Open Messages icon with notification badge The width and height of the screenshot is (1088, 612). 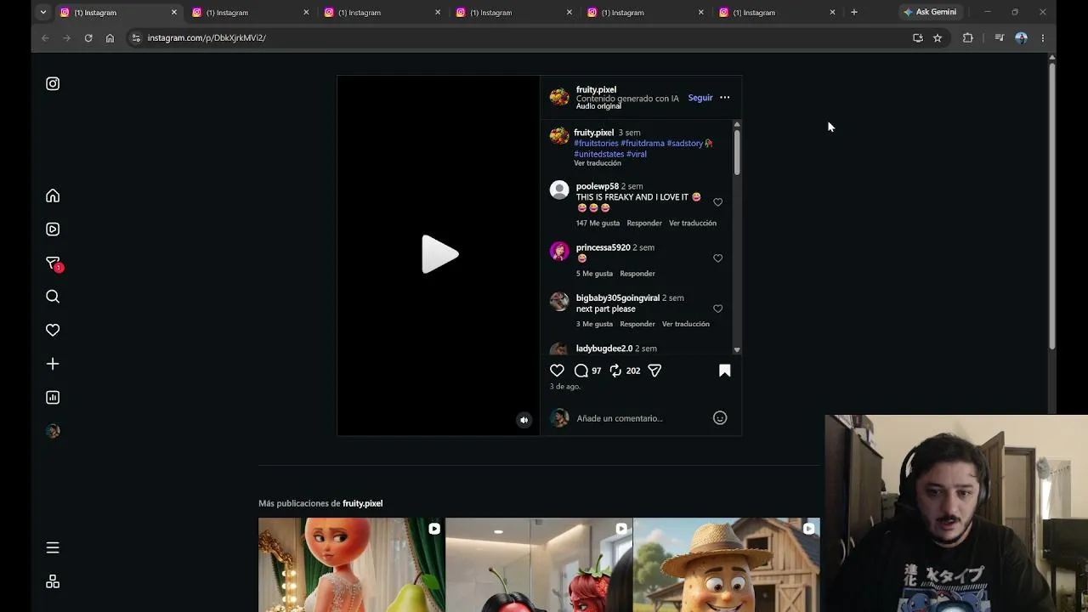tap(54, 263)
